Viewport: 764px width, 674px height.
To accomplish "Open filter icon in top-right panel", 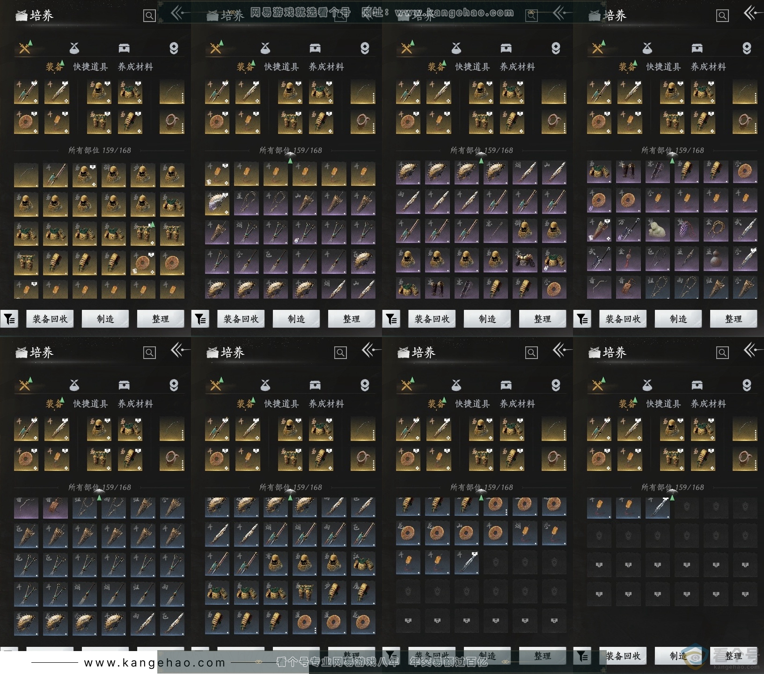I will (x=582, y=319).
